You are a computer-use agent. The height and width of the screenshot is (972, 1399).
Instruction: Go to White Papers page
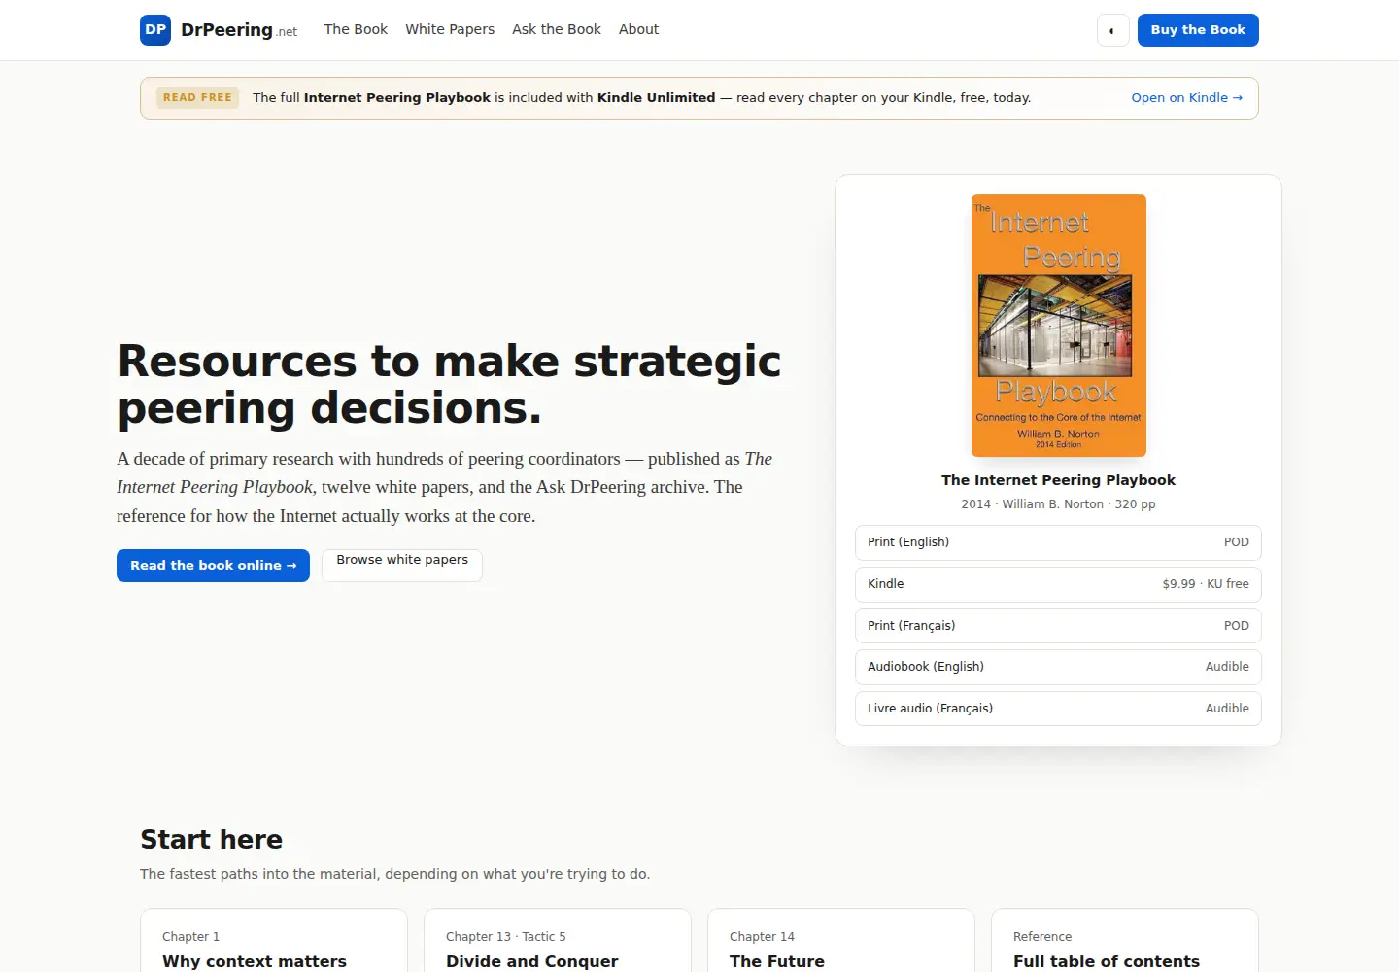click(450, 29)
